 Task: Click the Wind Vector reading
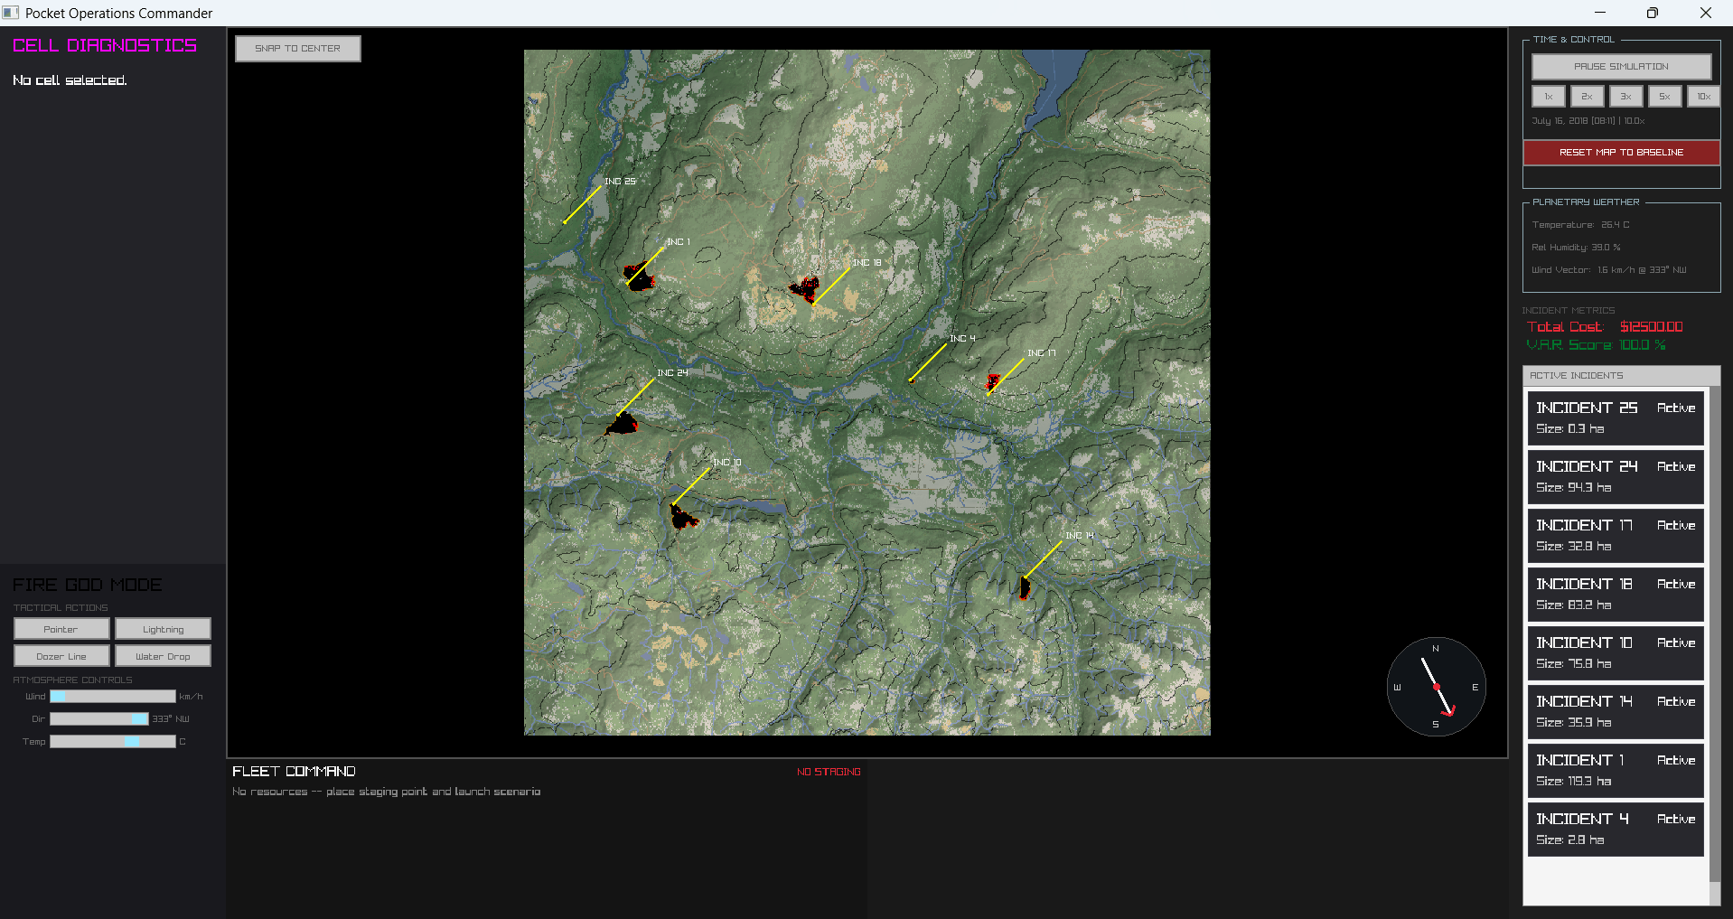(1609, 270)
